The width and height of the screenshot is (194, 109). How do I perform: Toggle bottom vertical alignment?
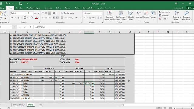[x=49, y=13]
